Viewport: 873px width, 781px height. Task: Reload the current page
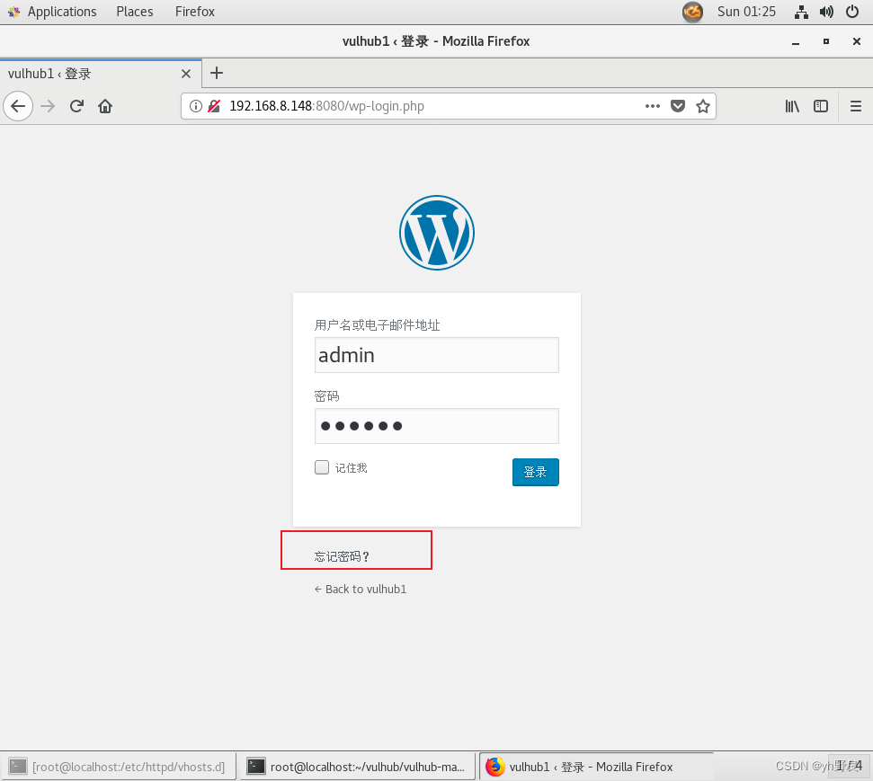pos(76,106)
